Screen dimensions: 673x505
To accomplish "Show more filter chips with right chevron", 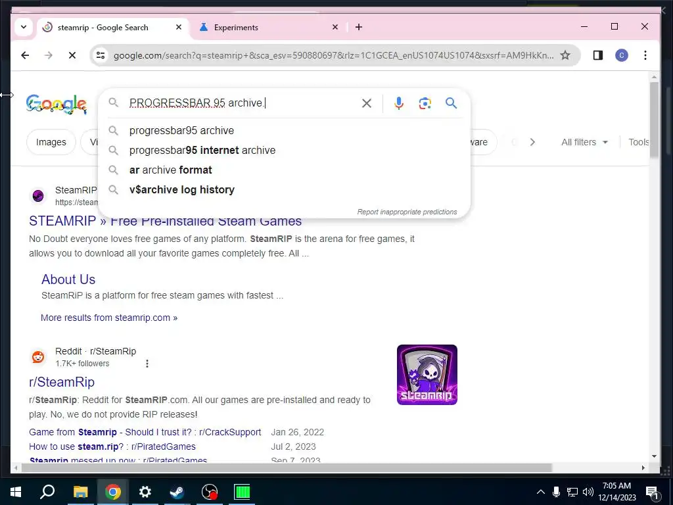I will click(532, 142).
